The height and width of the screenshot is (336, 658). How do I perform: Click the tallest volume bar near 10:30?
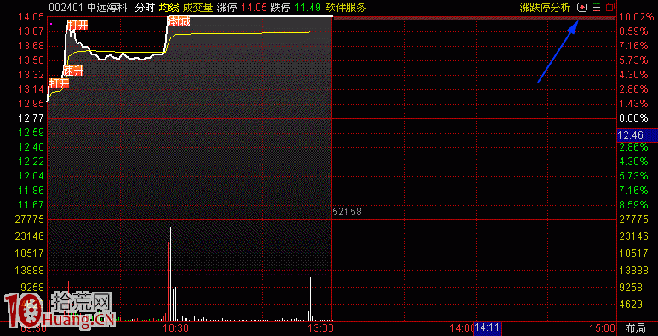click(170, 275)
